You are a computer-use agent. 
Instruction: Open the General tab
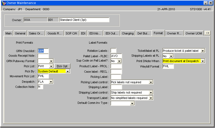[x=20, y=33]
